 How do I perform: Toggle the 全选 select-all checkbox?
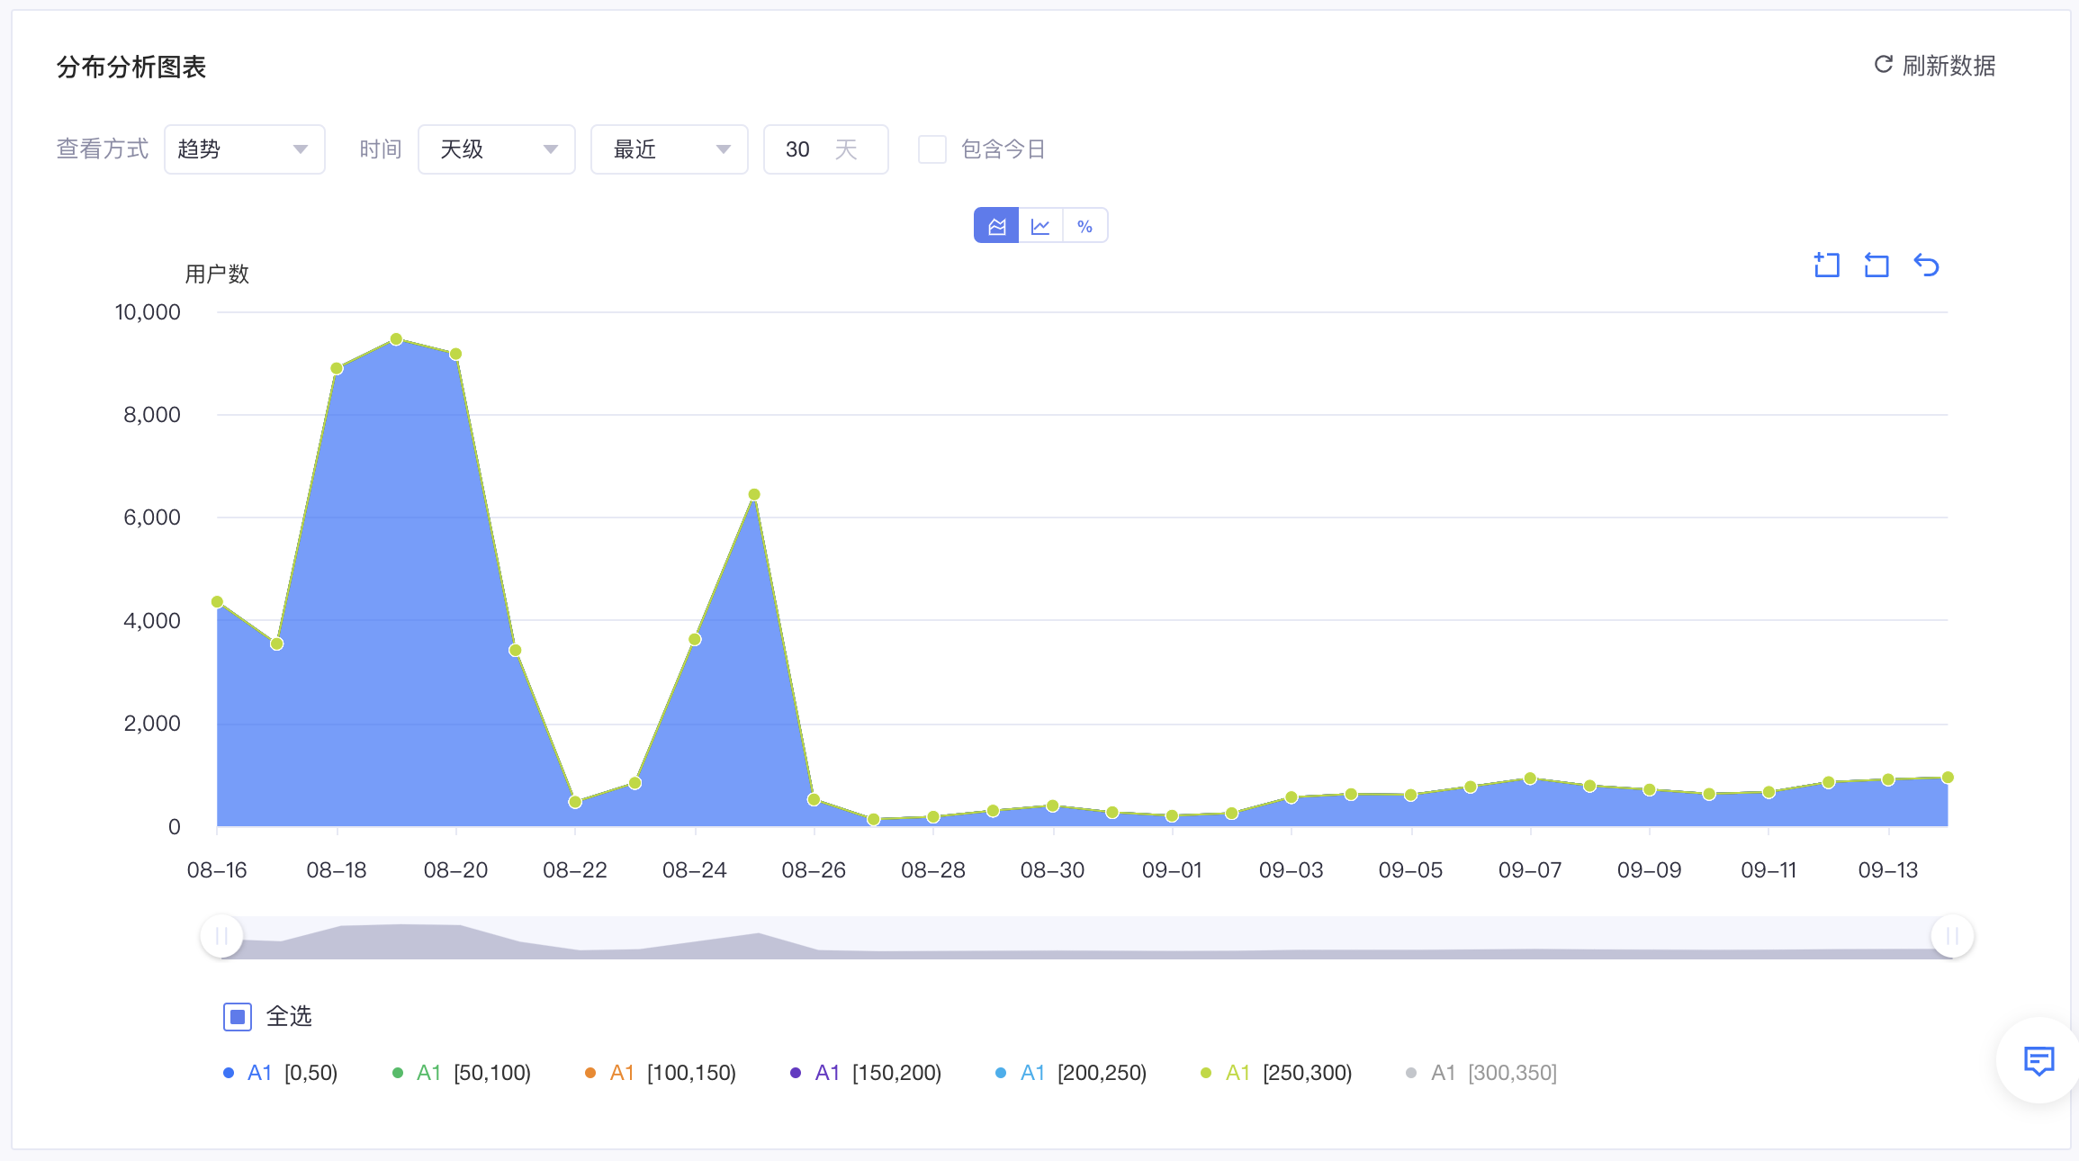(x=238, y=1017)
